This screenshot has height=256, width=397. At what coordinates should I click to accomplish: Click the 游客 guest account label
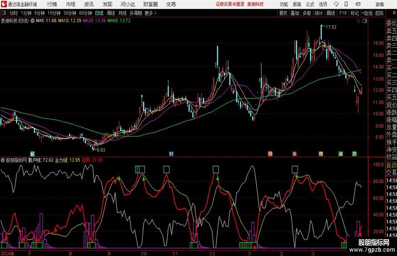[x=380, y=4]
